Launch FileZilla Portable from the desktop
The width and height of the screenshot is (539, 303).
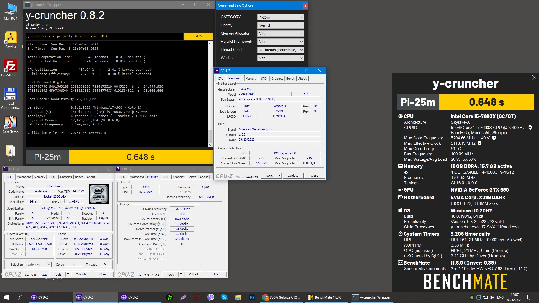(10, 68)
